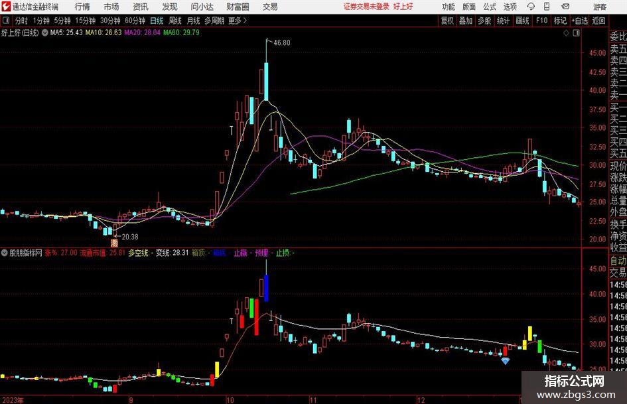Open the 发现 menu
The height and width of the screenshot is (404, 627).
(170, 7)
